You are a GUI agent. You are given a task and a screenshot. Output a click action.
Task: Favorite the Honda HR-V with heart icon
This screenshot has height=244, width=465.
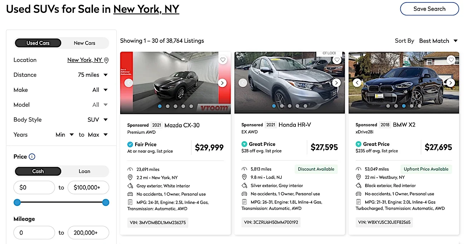coord(337,60)
